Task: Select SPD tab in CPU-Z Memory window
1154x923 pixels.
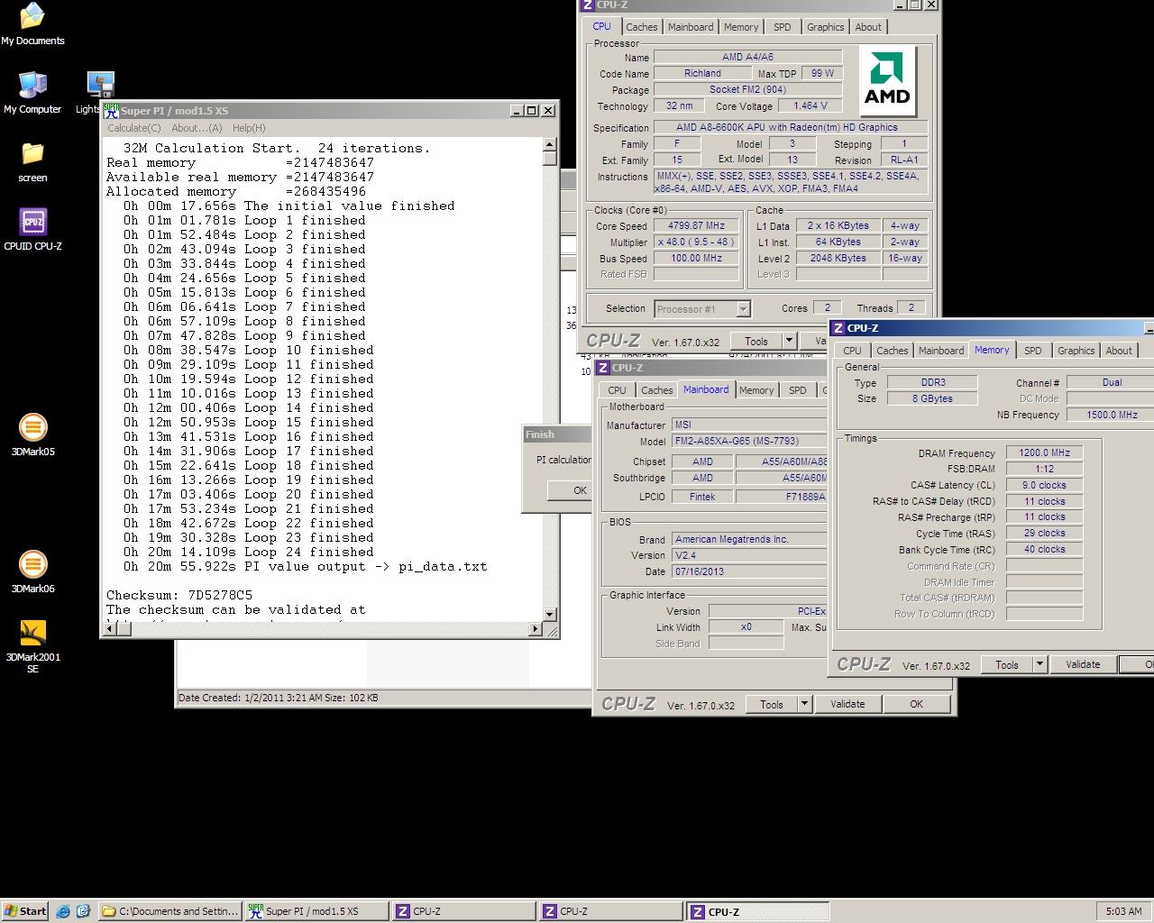Action: [x=1033, y=351]
